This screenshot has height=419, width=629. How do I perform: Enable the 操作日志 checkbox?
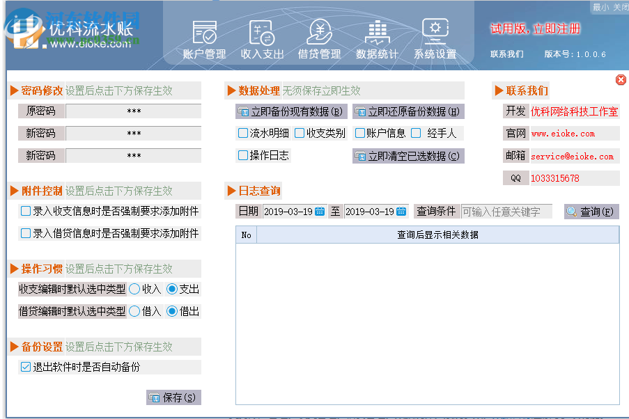coord(242,156)
